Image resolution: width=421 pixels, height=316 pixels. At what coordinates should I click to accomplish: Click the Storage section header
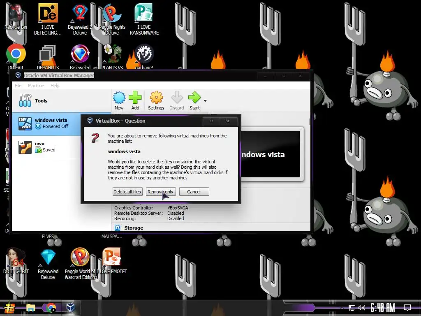(x=134, y=228)
